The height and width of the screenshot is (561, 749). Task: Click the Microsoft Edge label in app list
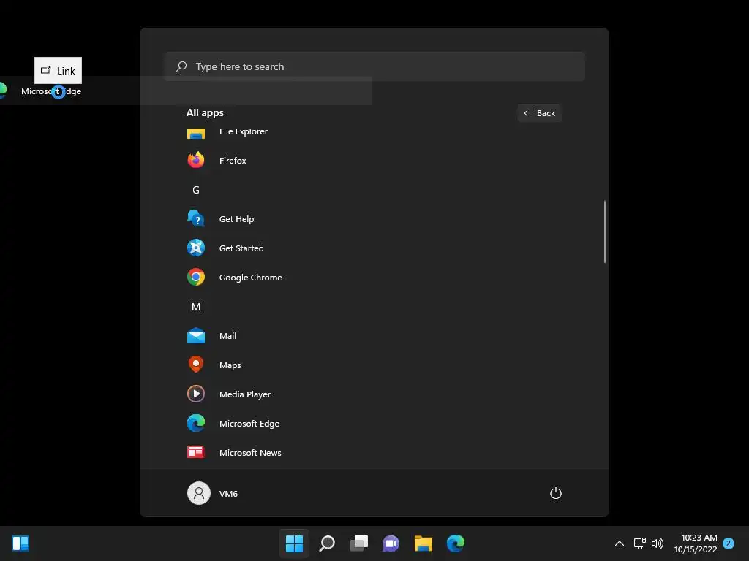tap(249, 424)
